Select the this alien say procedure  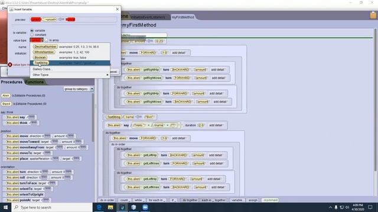coord(20,117)
